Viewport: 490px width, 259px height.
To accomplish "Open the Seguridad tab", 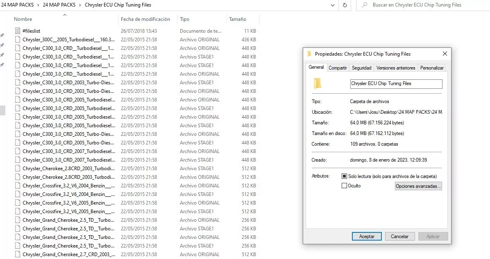I will pos(362,68).
